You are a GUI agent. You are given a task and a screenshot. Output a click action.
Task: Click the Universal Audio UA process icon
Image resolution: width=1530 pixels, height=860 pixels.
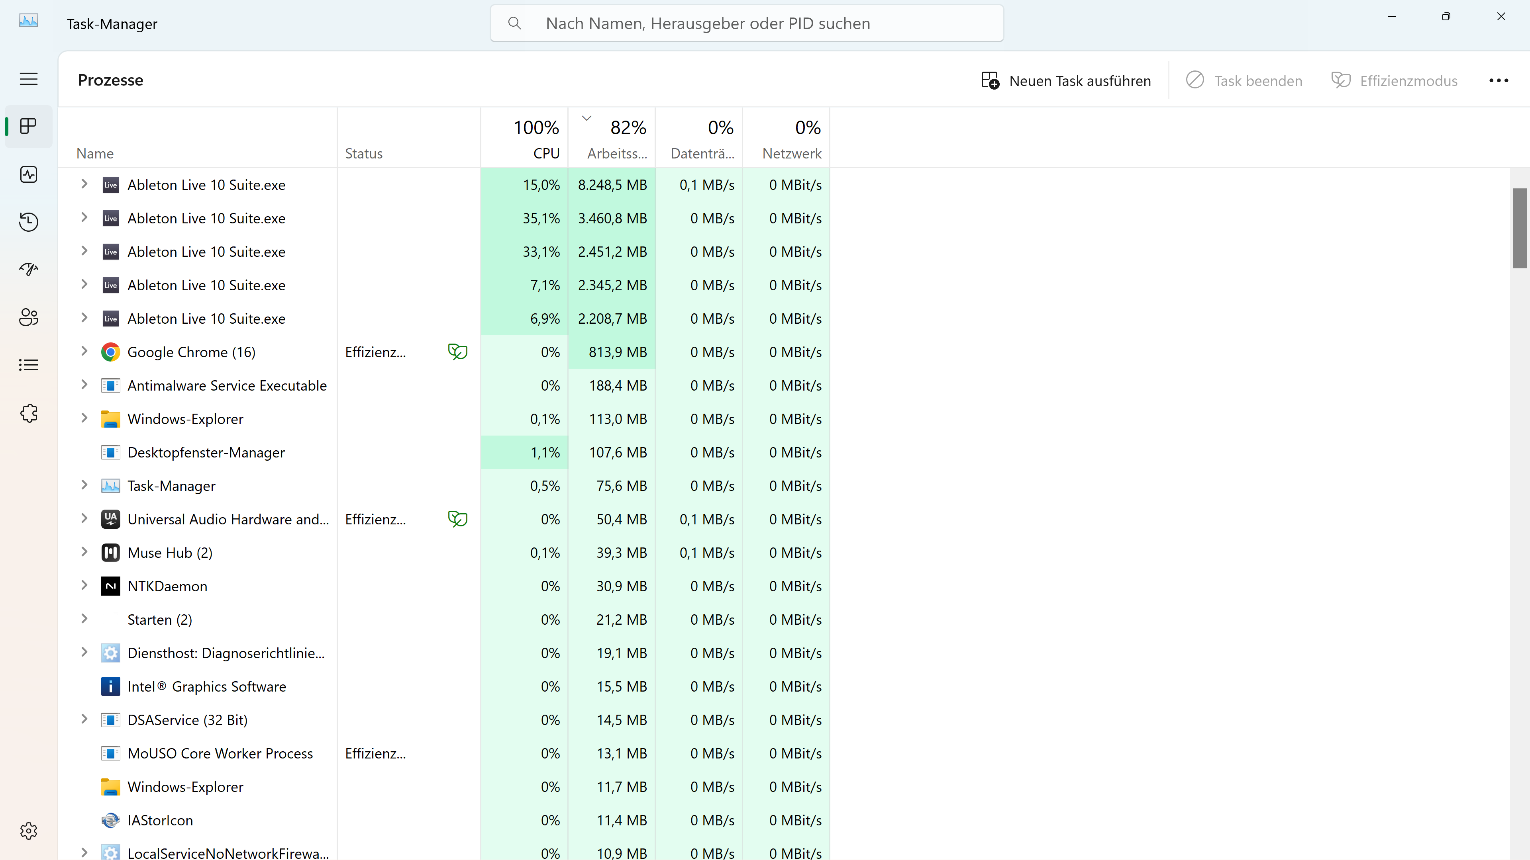pyautogui.click(x=110, y=519)
